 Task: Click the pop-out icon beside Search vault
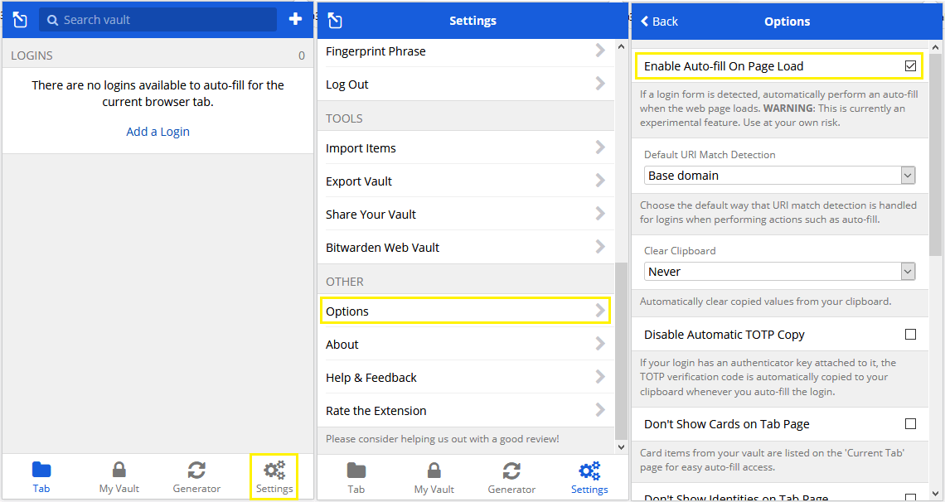[20, 20]
